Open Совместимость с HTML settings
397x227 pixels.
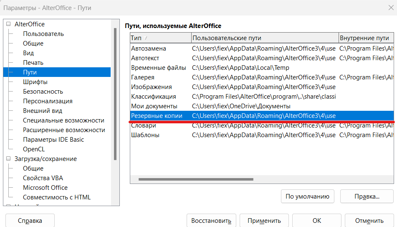[x=57, y=197]
